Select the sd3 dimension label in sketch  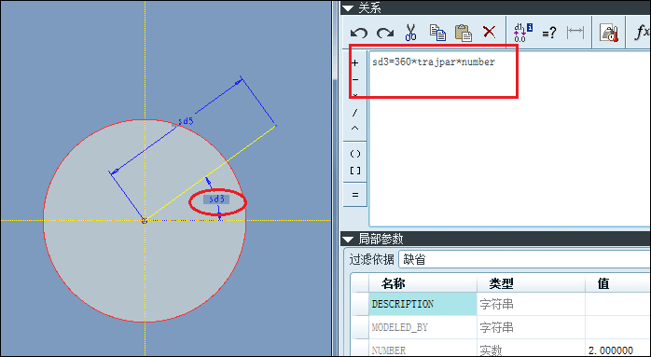click(x=216, y=199)
